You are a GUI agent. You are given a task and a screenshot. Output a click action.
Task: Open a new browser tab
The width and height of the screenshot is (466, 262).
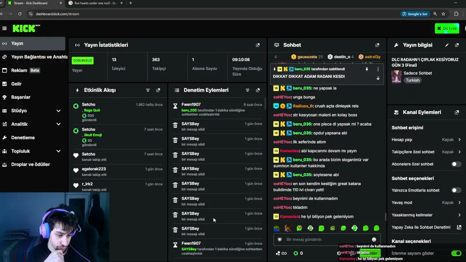point(131,3)
